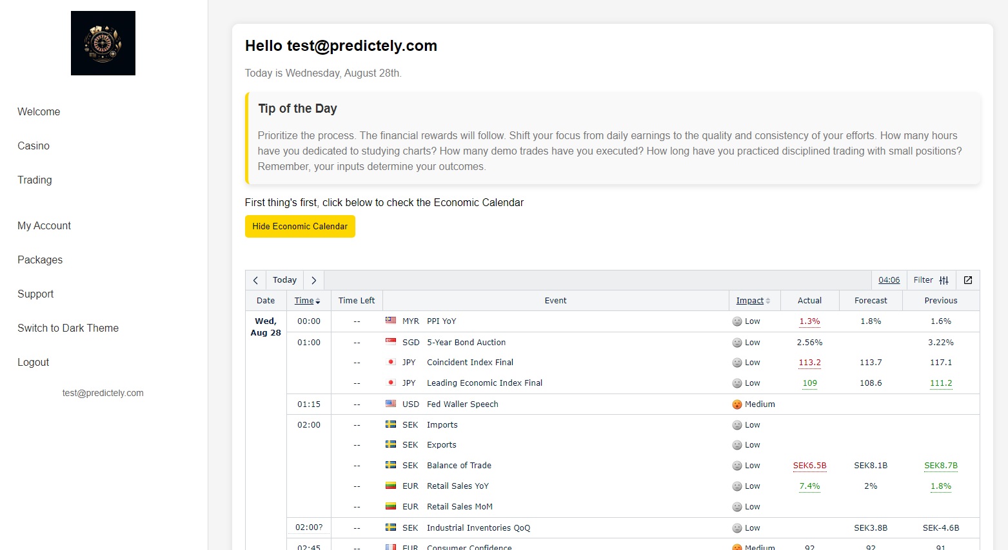Go to previous day with left chevron

point(255,280)
